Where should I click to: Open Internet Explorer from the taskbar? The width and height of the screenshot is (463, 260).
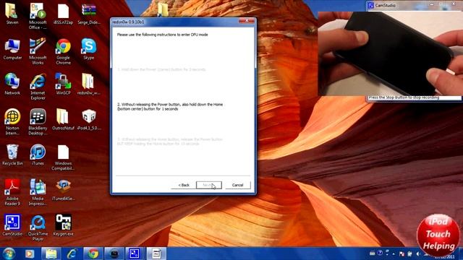point(72,253)
